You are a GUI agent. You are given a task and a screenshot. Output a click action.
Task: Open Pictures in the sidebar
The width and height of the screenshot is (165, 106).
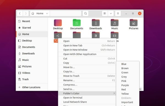(x=32, y=66)
